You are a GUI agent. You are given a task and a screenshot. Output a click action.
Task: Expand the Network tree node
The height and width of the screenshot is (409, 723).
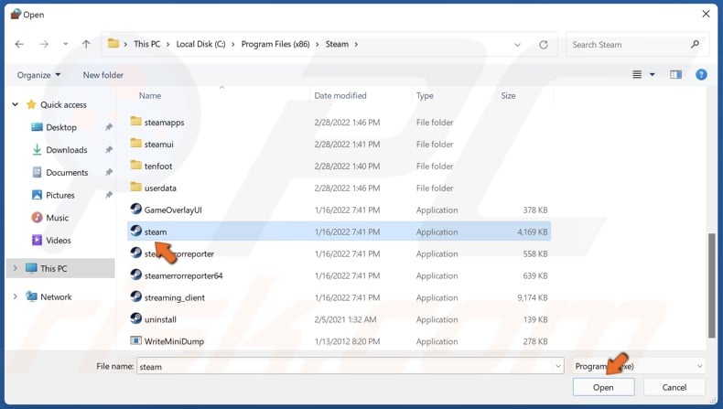tap(16, 297)
